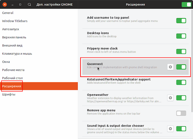Click 'Remove the application menu on the top bar' text
This screenshot has height=139, width=193.
tap(113, 114)
